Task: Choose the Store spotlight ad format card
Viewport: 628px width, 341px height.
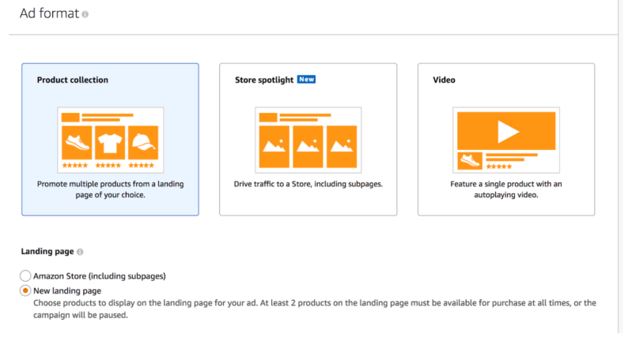Action: (308, 139)
